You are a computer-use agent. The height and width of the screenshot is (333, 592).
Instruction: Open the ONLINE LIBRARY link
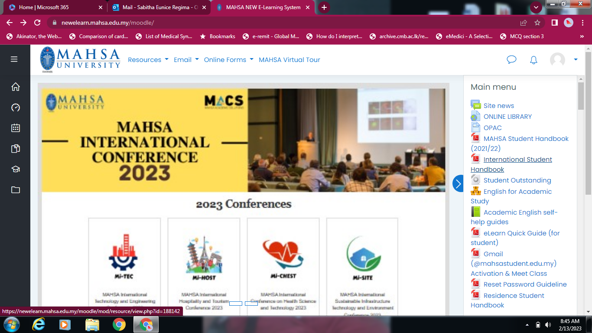pyautogui.click(x=507, y=116)
